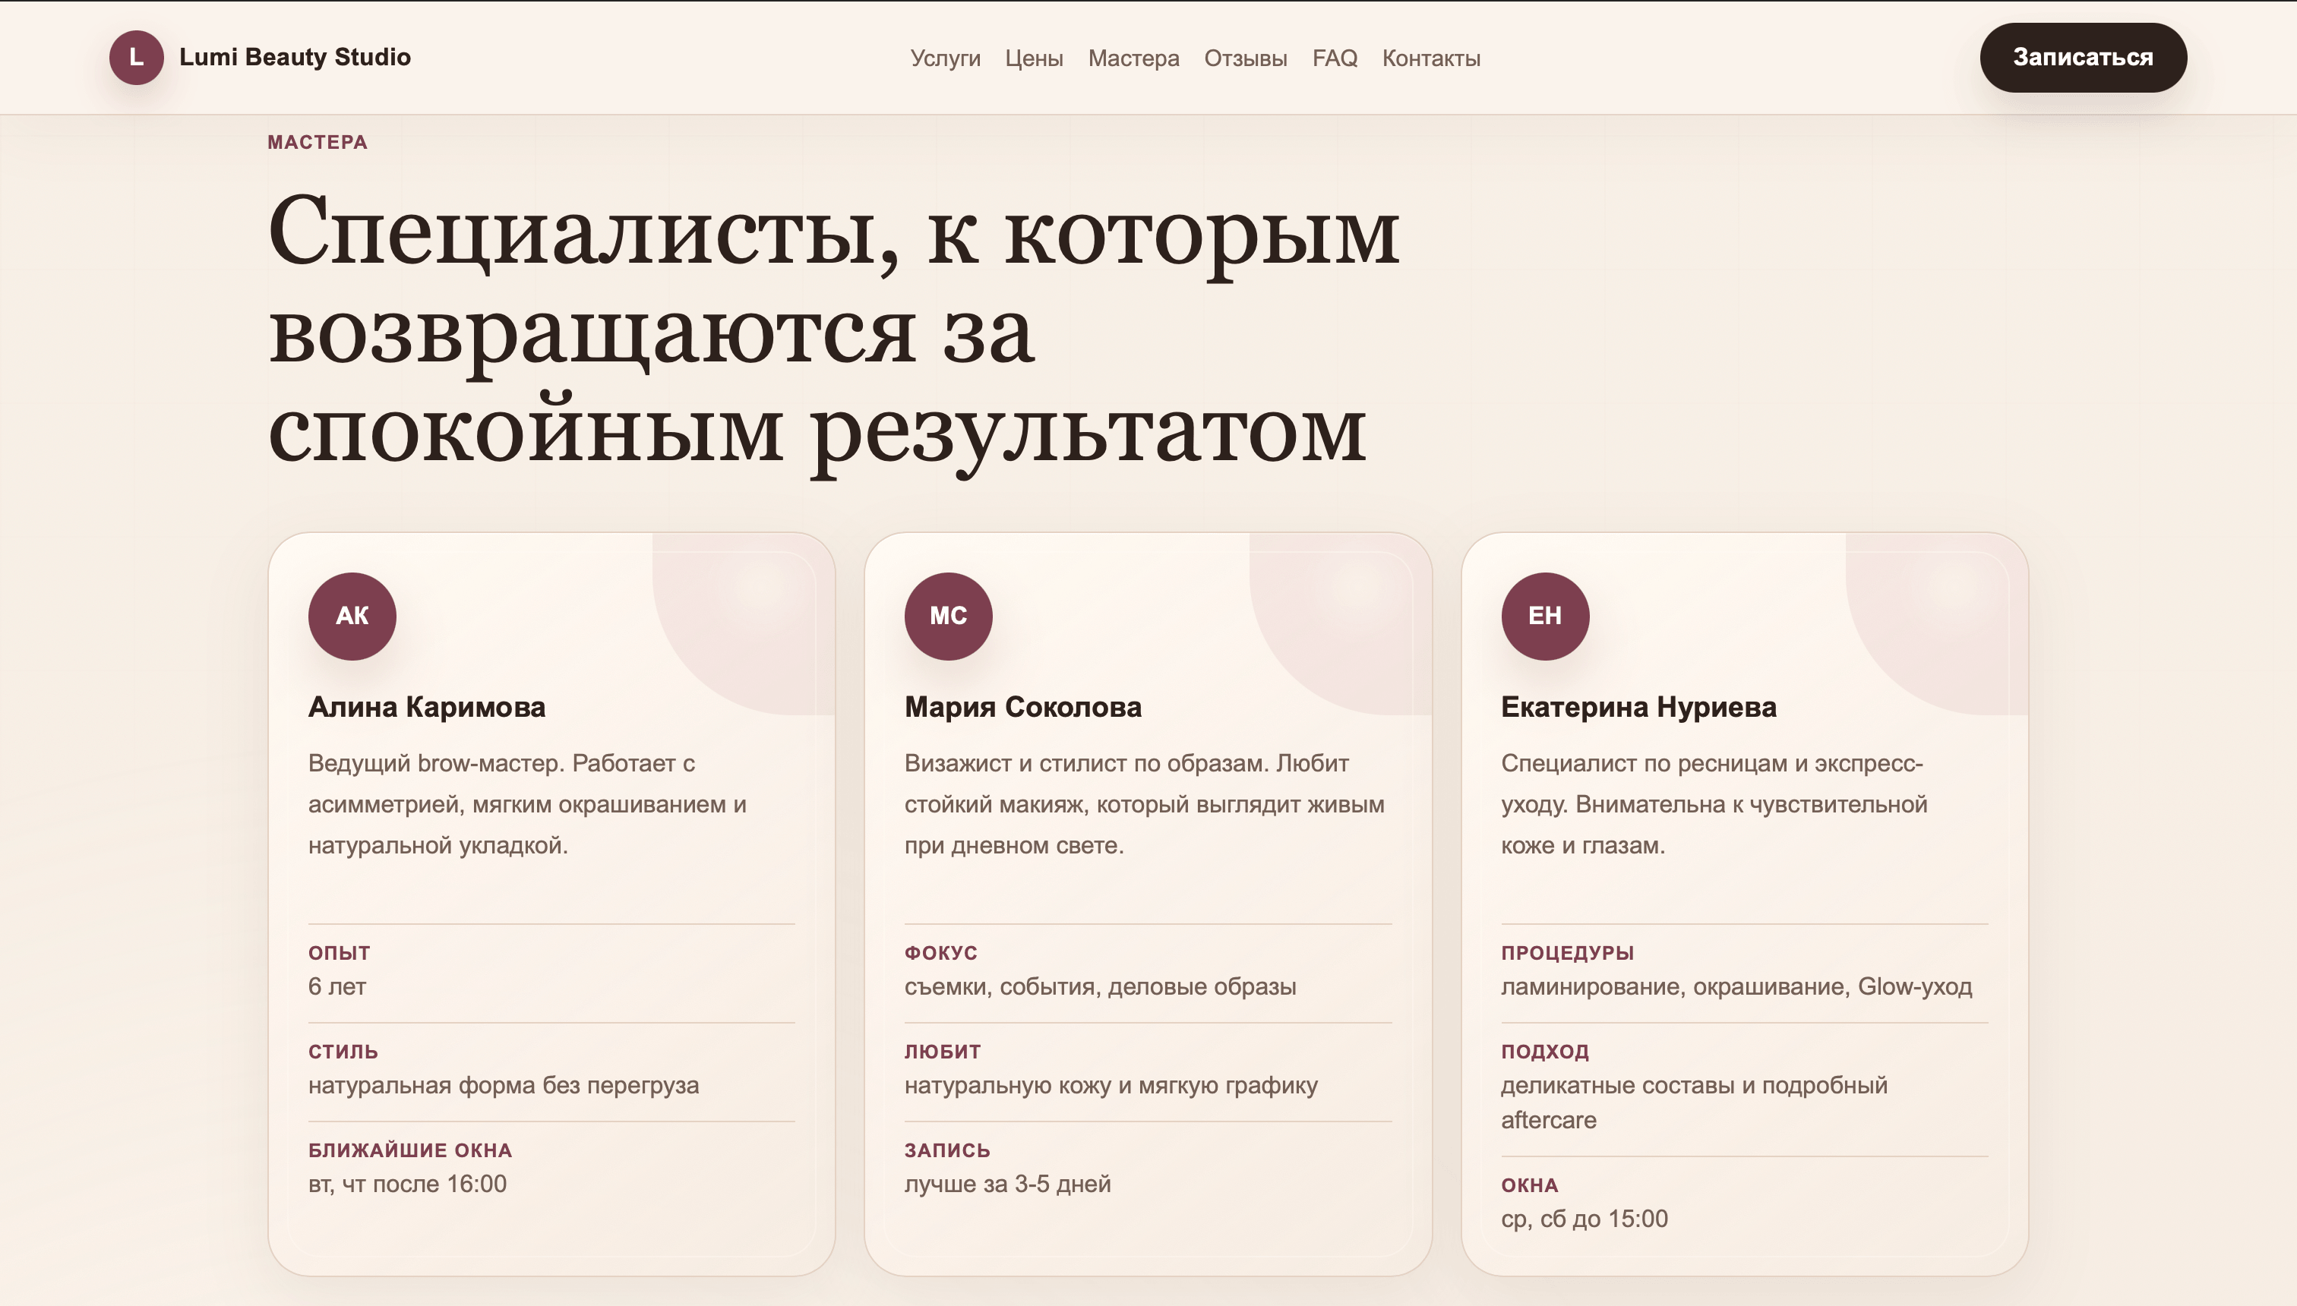
Task: Click the АК avatar badge
Action: pyautogui.click(x=352, y=617)
